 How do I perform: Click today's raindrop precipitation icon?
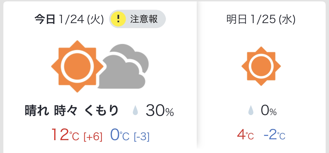click(136, 110)
